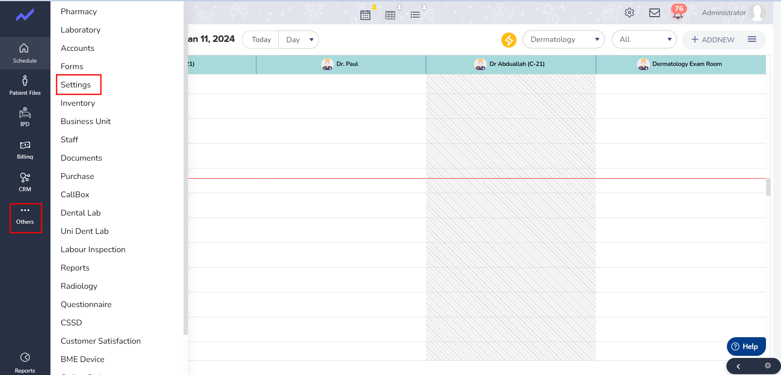Screen dimensions: 781x375
Task: Select Accounts from the Others menu
Action: (x=77, y=48)
